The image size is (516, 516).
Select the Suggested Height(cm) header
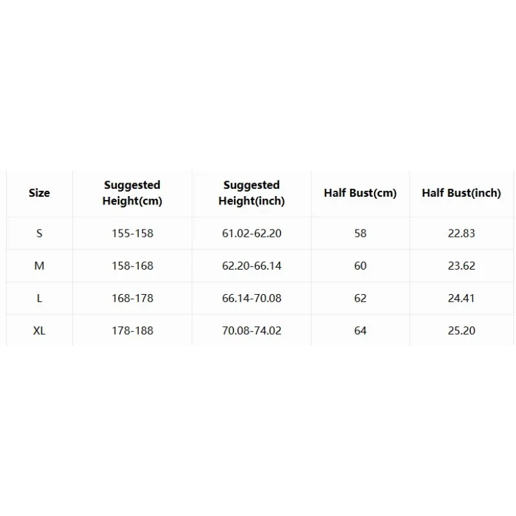pyautogui.click(x=132, y=193)
